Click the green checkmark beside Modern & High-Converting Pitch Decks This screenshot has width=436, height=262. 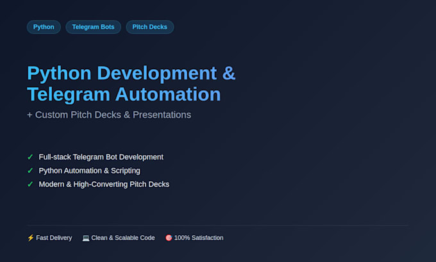(x=30, y=184)
